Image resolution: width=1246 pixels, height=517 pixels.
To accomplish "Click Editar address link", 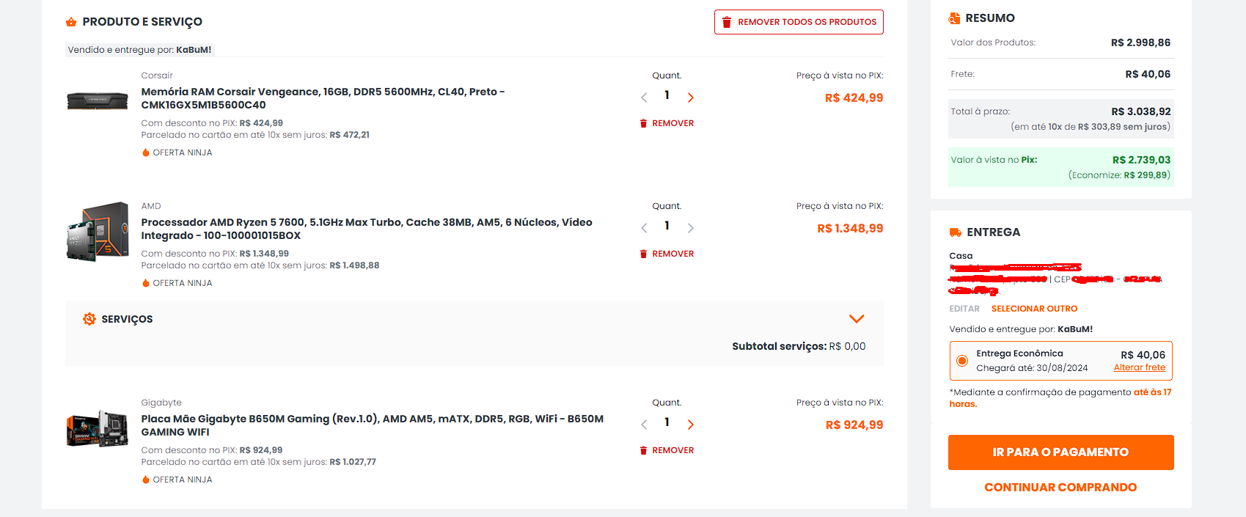I will point(964,309).
